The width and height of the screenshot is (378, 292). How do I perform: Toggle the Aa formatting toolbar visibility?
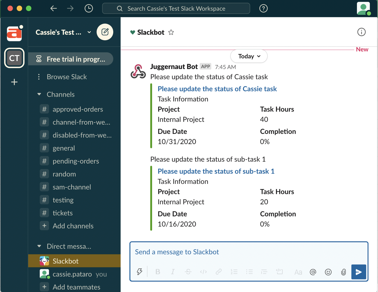pyautogui.click(x=298, y=272)
